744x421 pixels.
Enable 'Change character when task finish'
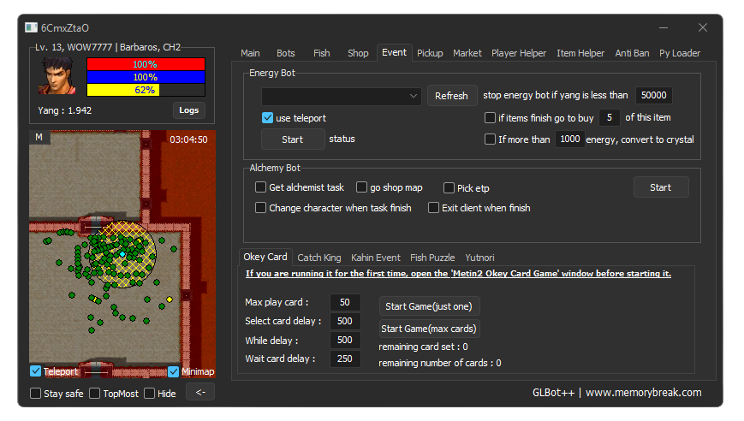(260, 208)
